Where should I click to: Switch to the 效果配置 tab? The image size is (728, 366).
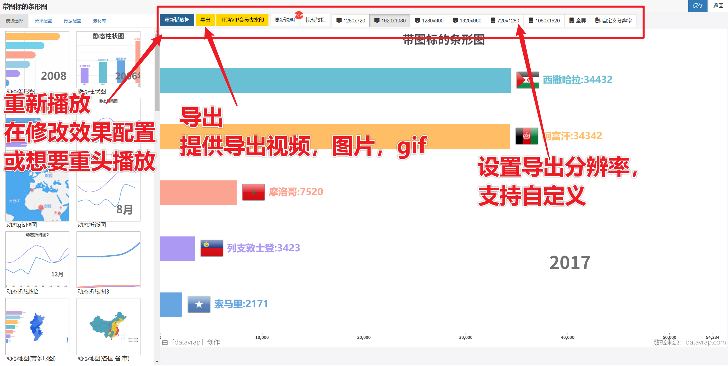43,21
